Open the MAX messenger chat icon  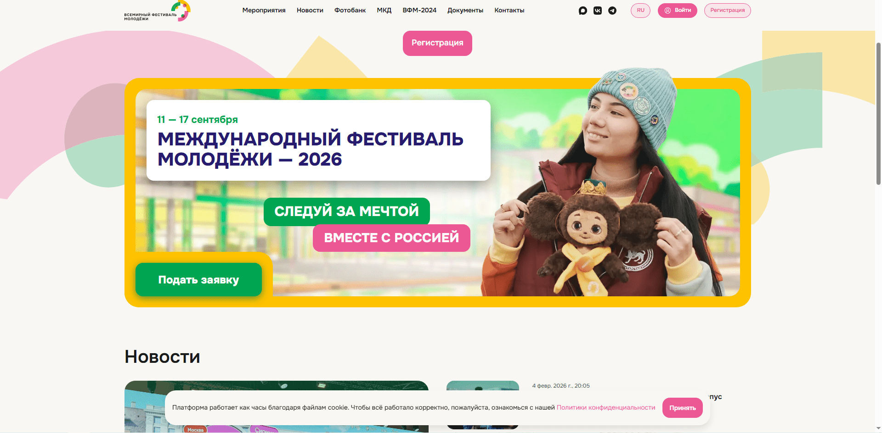[583, 11]
